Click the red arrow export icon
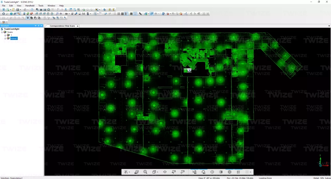This screenshot has width=331, height=179. coord(32,14)
